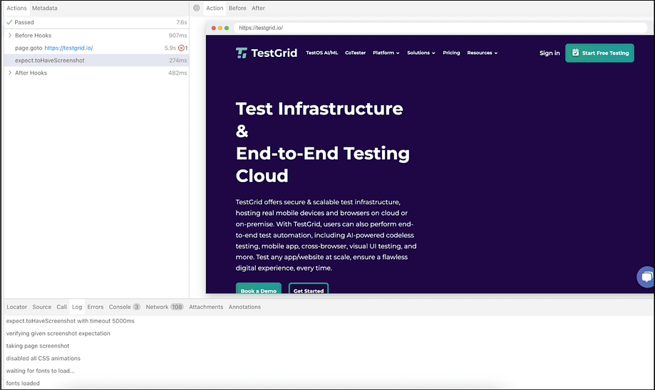The image size is (655, 390).
Task: Click the pick locator target icon
Action: pos(196,8)
